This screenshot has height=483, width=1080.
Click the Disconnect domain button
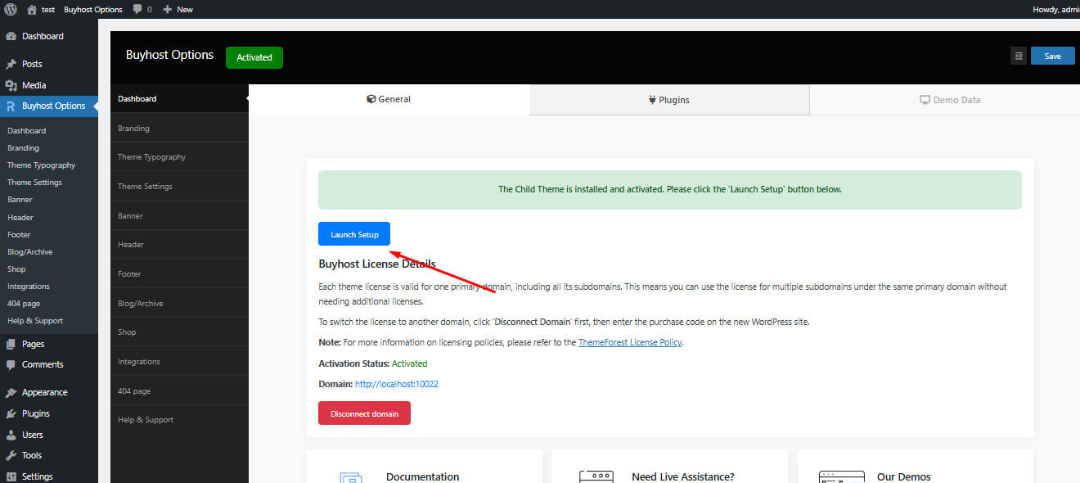[364, 413]
